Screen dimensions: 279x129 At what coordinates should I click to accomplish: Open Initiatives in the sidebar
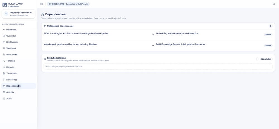[18, 30]
